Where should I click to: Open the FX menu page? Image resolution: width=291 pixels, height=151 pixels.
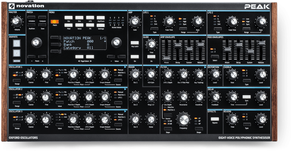point(90,25)
